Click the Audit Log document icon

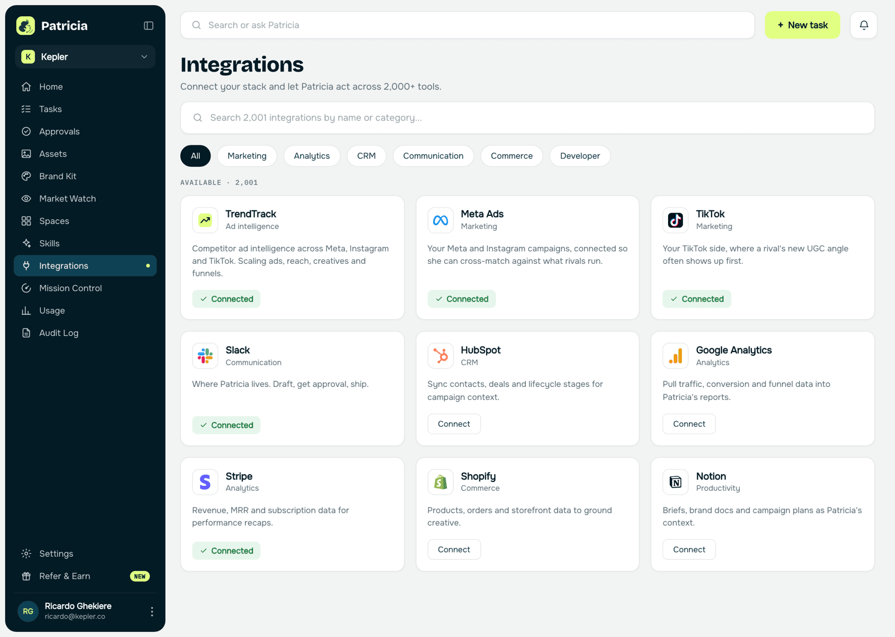(x=26, y=333)
